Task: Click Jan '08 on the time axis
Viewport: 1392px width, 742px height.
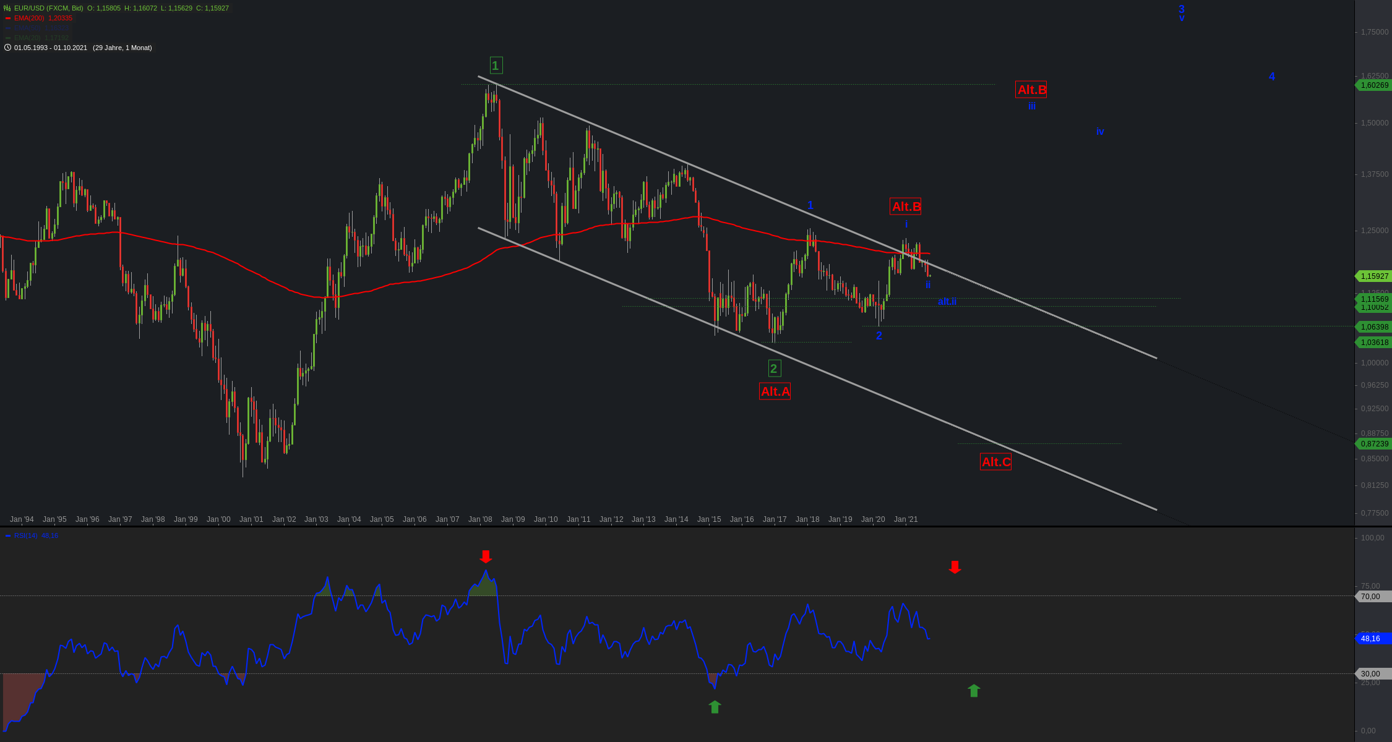Action: click(480, 519)
